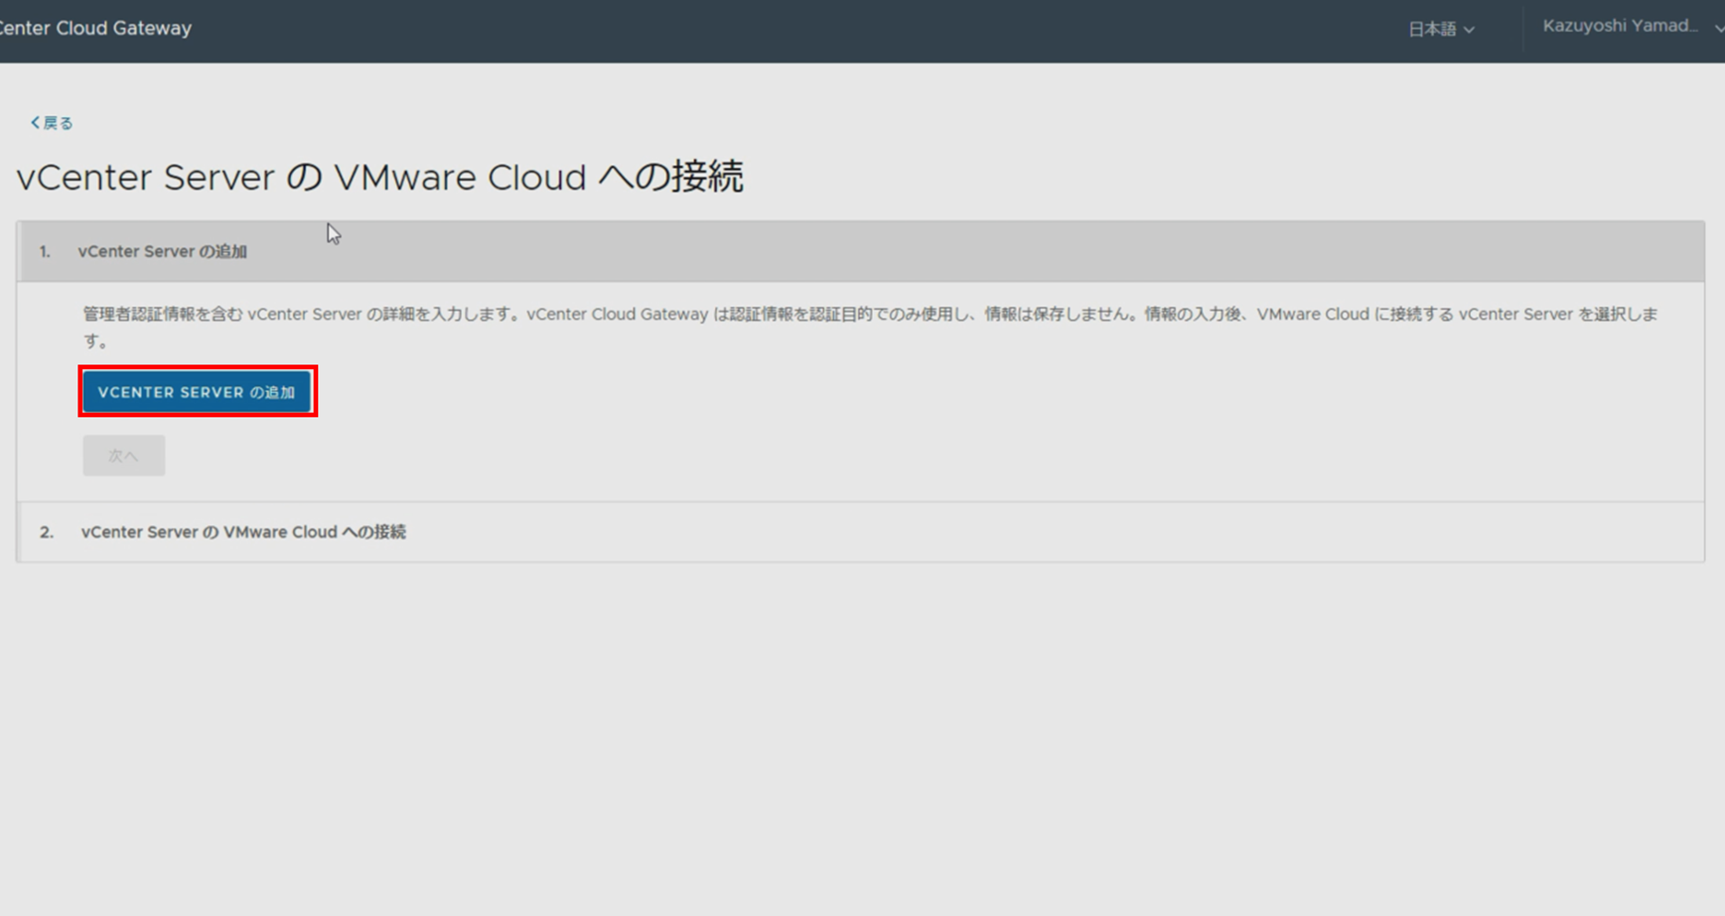This screenshot has height=916, width=1725.
Task: Click the description text beginning 管理者認証情報を含む
Action: coord(870,327)
